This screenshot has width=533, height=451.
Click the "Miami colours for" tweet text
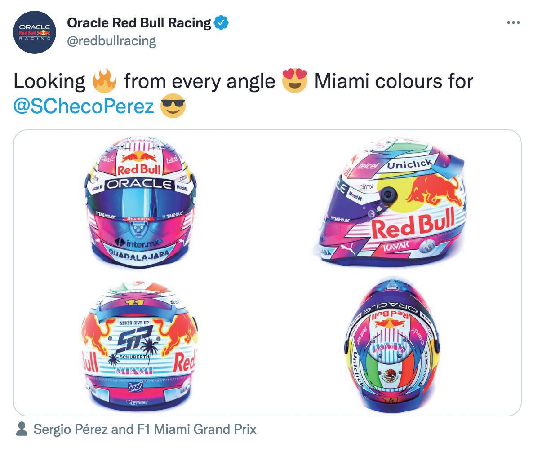tap(393, 82)
